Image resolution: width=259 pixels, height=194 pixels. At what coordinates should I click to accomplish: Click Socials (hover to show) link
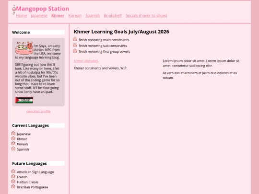(x=146, y=16)
